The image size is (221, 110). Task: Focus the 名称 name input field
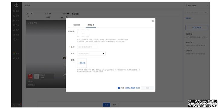pyautogui.click(x=87, y=47)
